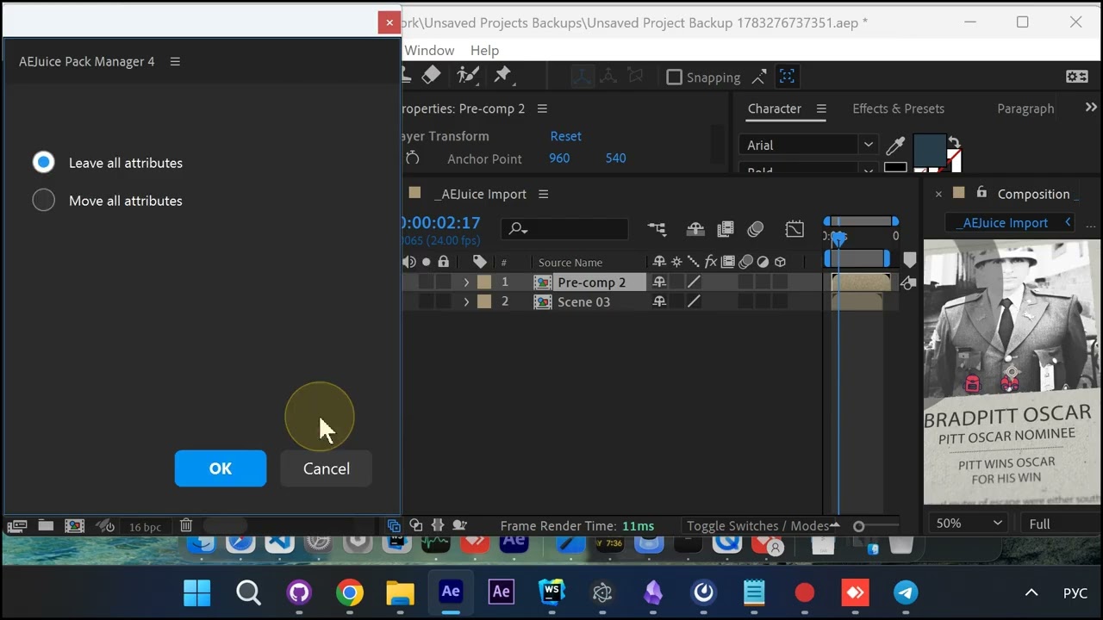1103x620 pixels.
Task: Click the Label column tag icon
Action: 480,262
